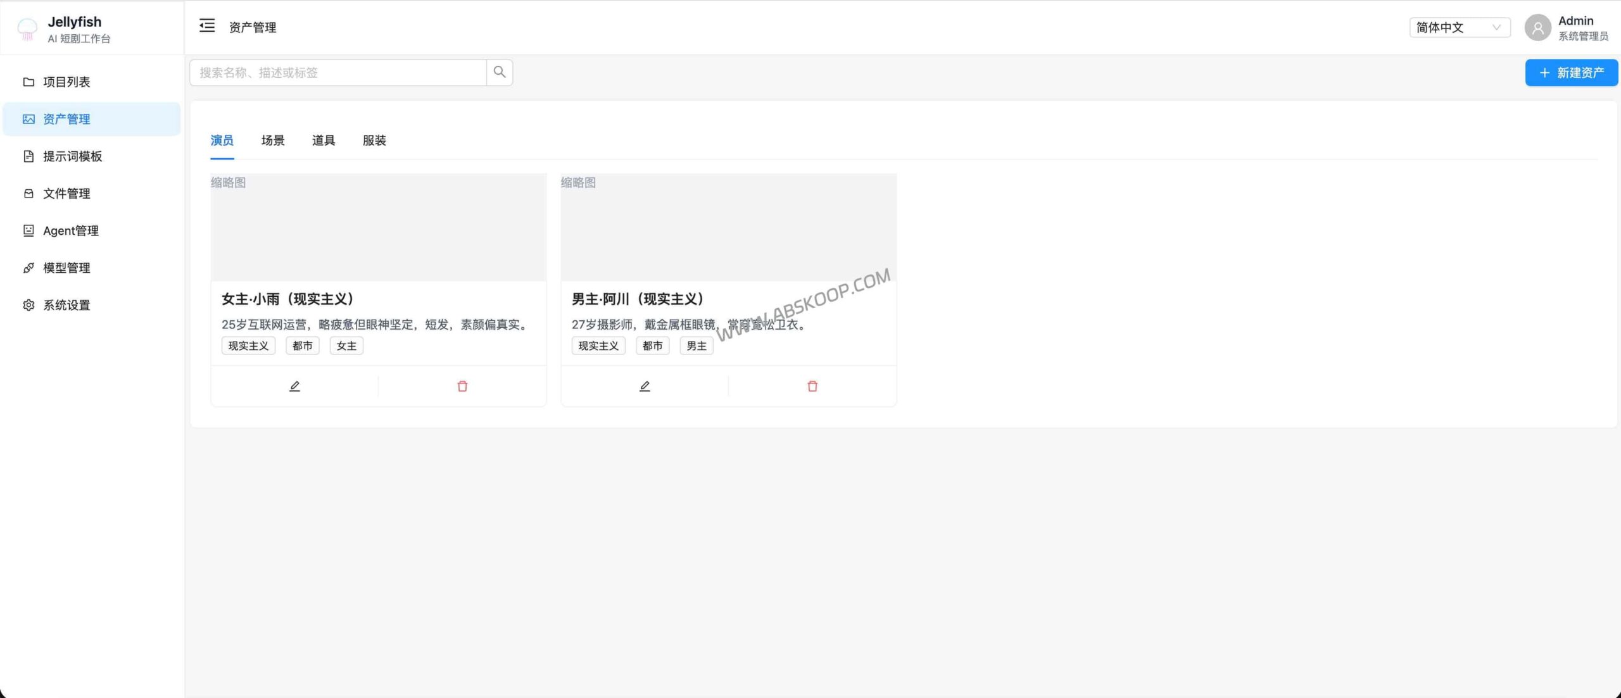Image resolution: width=1621 pixels, height=698 pixels.
Task: Open the 简体中文 language dropdown
Action: coord(1460,27)
